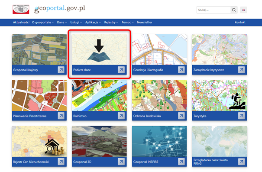Image resolution: width=262 pixels, height=172 pixels.
Task: Open the Rolnictwo map thumbnail
Action: (99, 95)
